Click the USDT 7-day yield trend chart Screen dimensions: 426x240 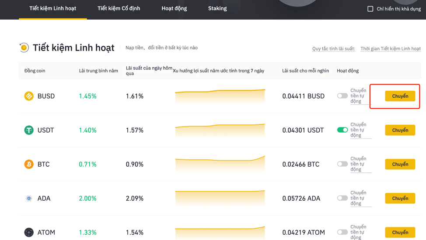[220, 130]
